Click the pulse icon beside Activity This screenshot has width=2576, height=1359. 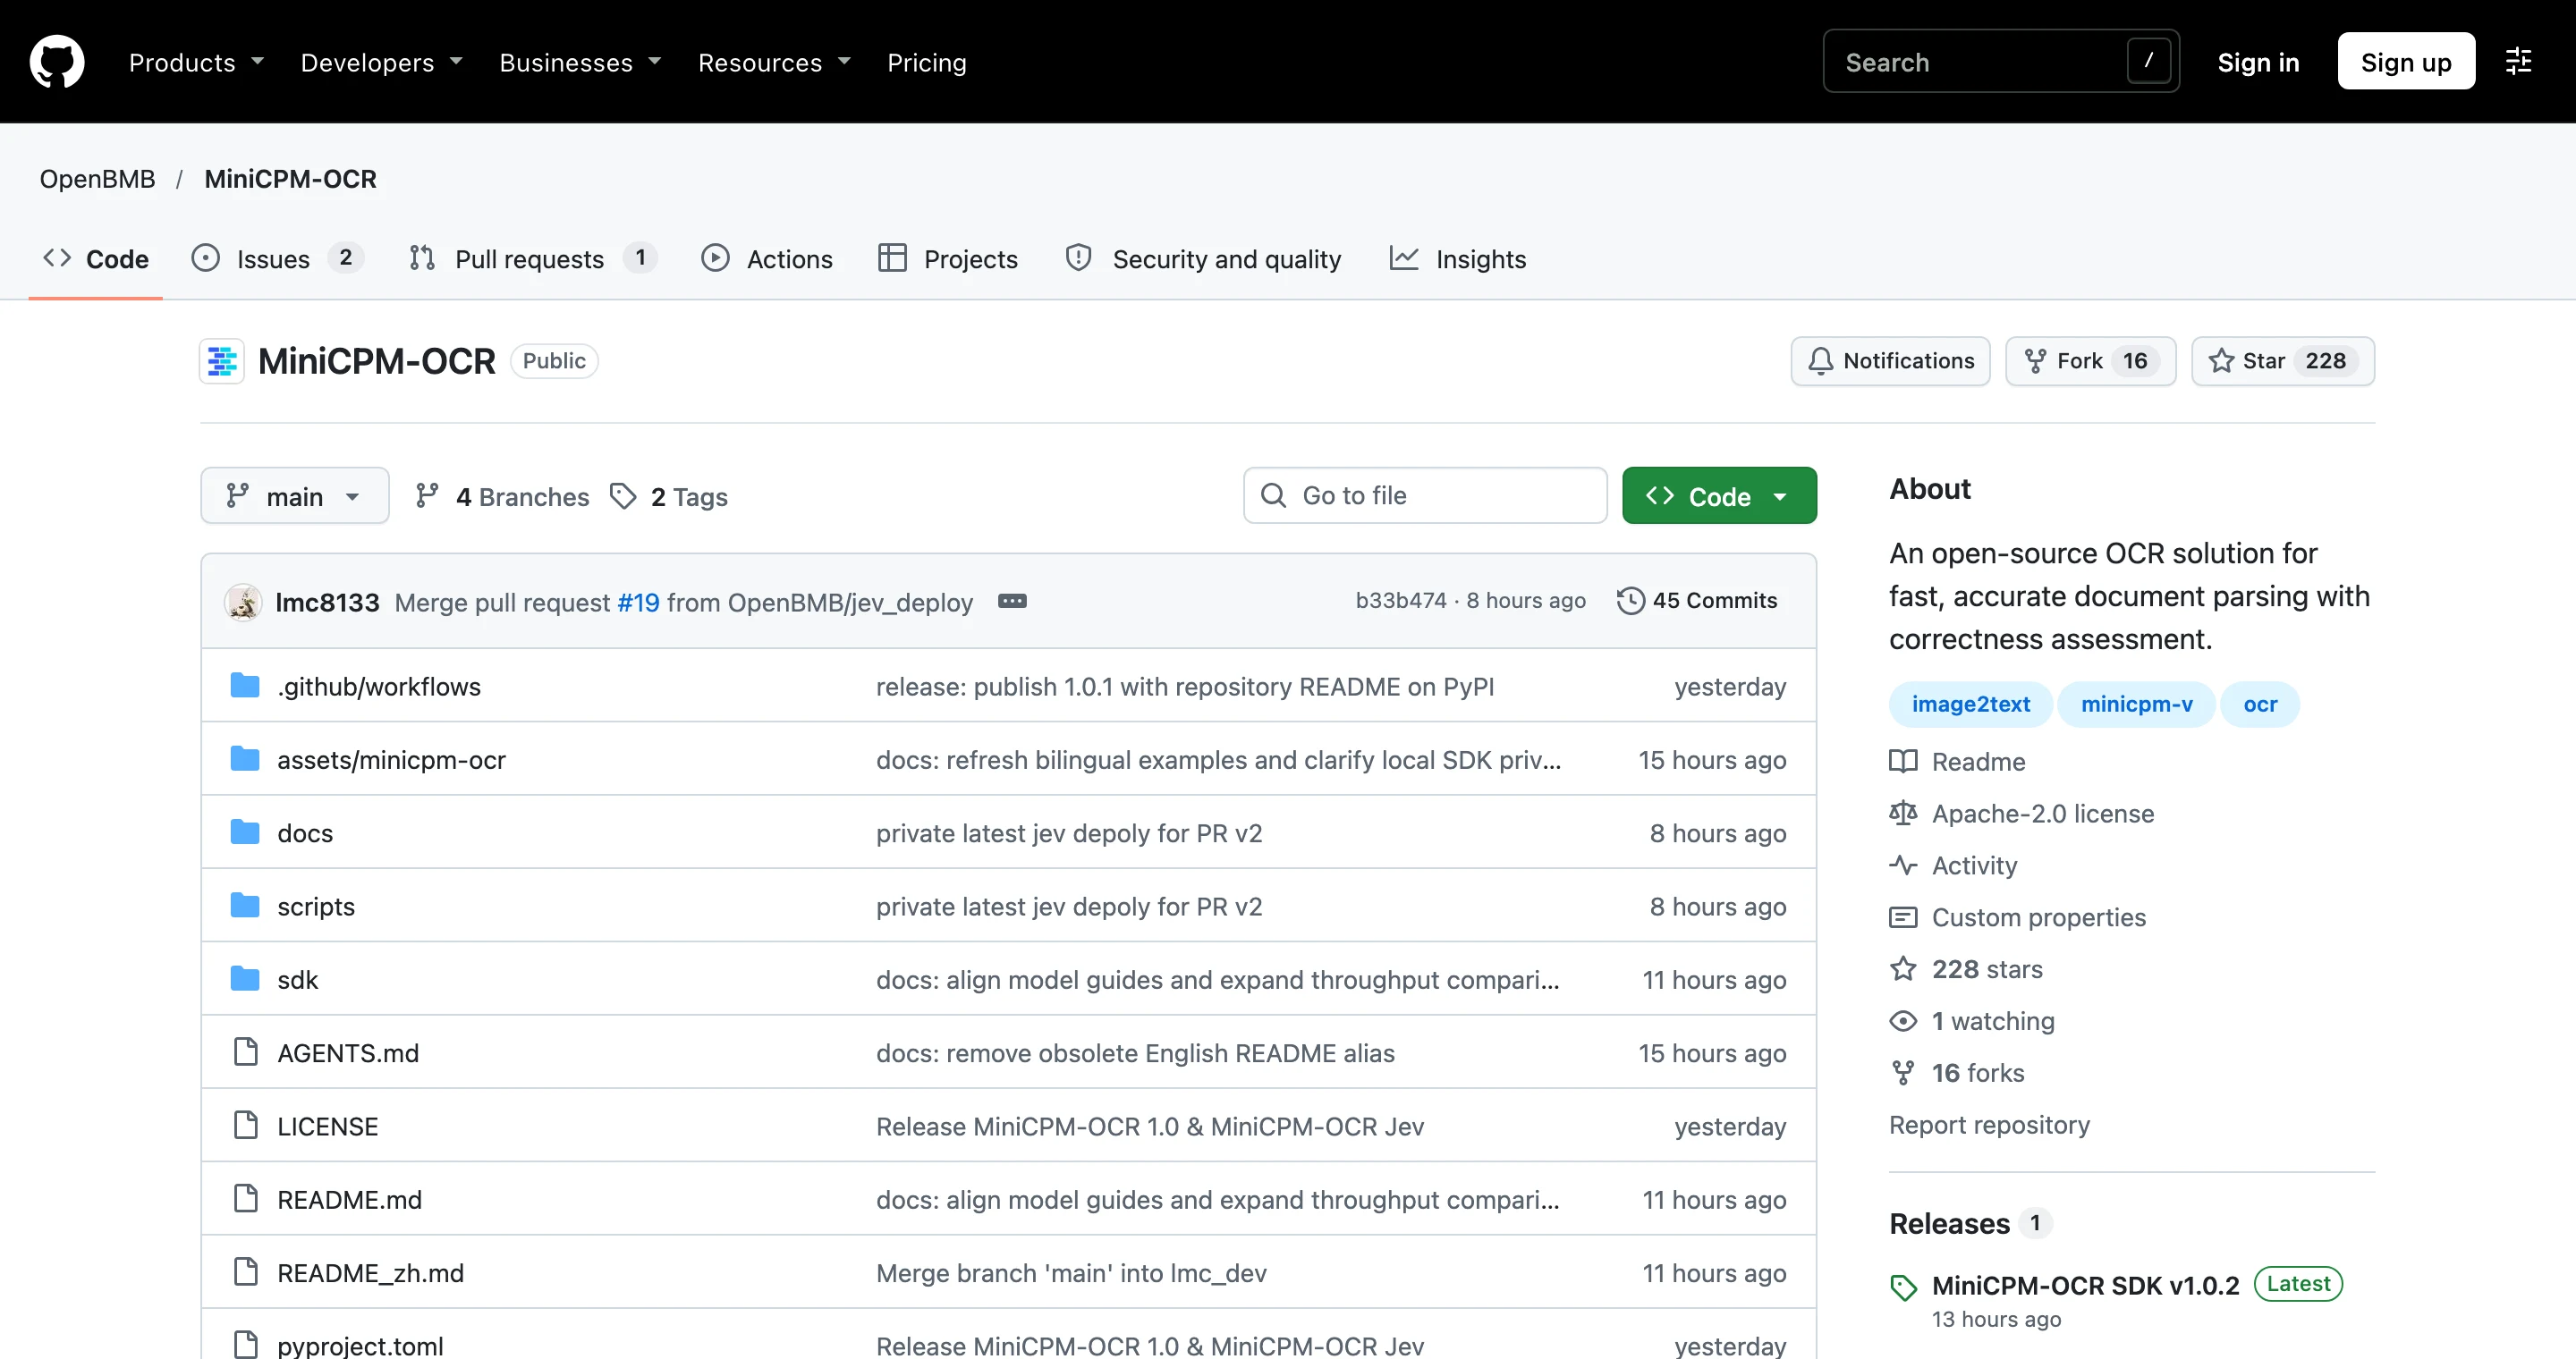tap(1903, 865)
